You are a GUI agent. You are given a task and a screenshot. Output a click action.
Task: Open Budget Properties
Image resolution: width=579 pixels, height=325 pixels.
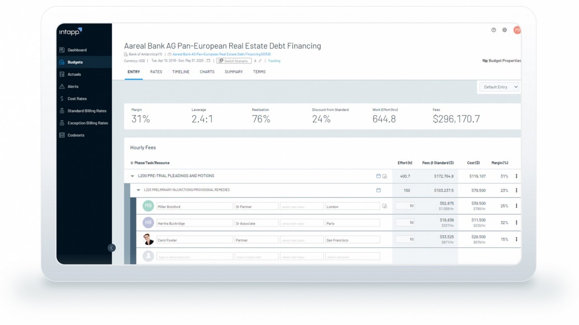[502, 61]
